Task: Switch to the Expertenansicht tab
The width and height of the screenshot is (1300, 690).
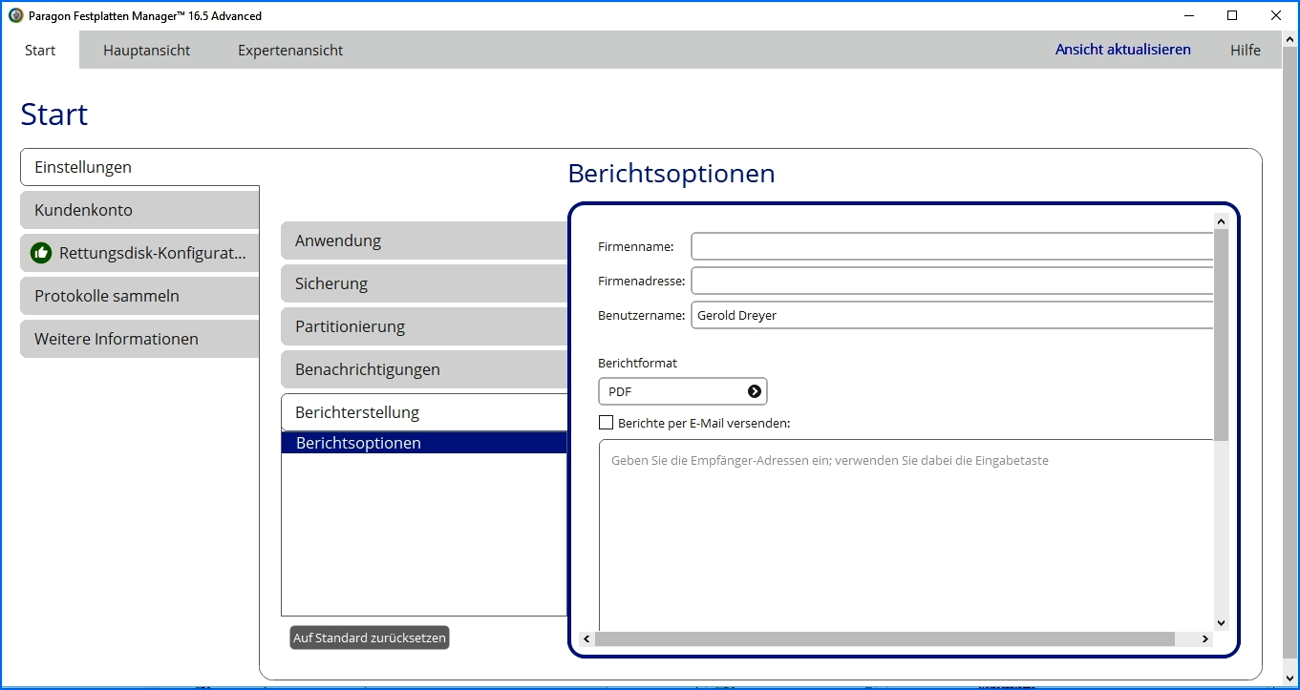Action: tap(290, 51)
